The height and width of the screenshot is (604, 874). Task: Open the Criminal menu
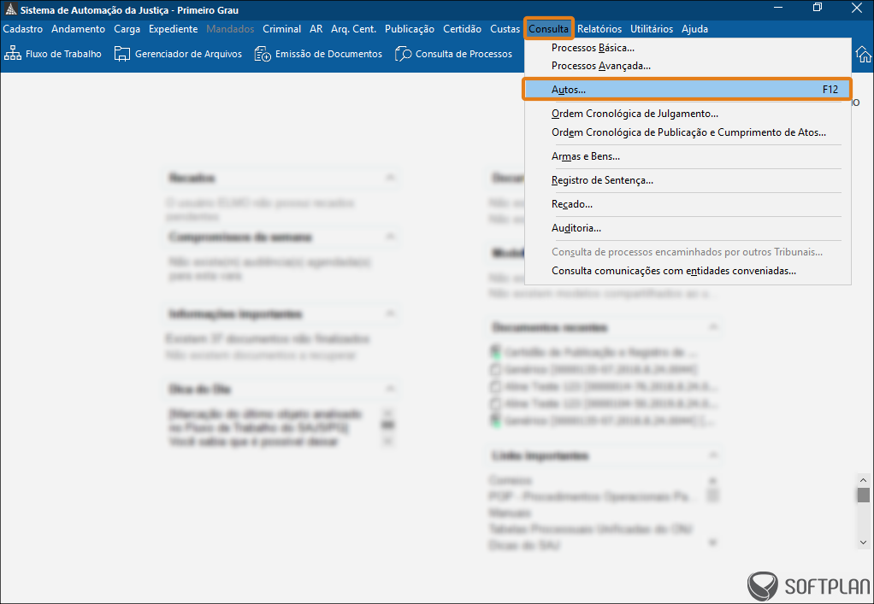(281, 29)
